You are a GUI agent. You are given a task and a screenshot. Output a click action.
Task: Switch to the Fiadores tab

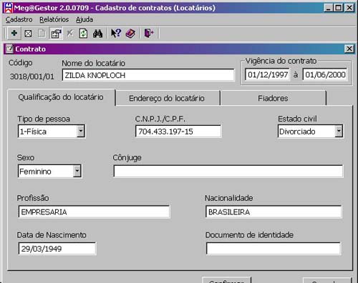(x=273, y=98)
